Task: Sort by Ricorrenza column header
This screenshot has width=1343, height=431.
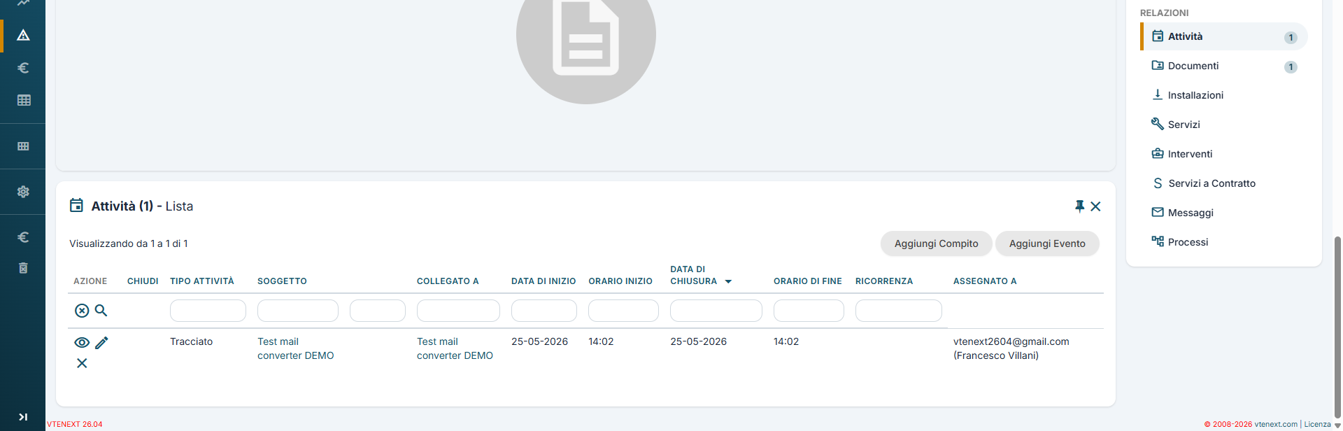Action: [884, 281]
